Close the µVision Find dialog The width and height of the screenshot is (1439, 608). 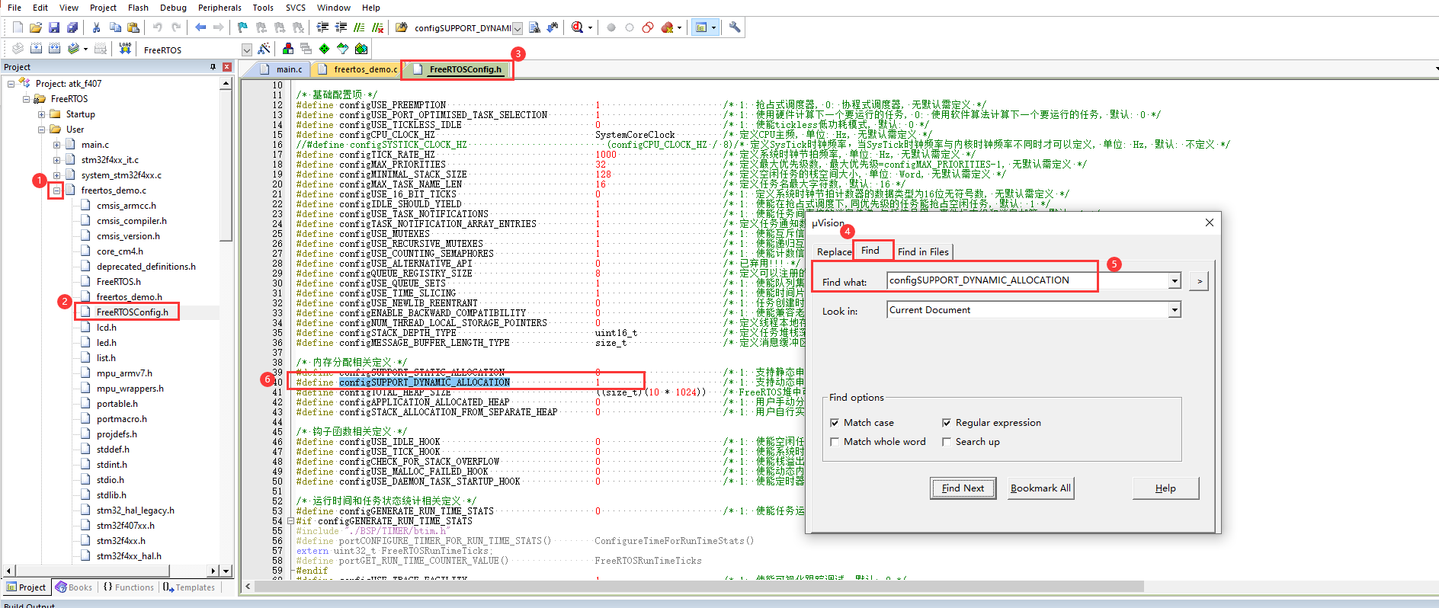[1209, 222]
